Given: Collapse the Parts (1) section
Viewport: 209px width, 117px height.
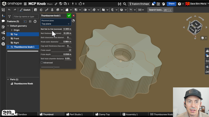Looking at the screenshot, I should [x=8, y=79].
